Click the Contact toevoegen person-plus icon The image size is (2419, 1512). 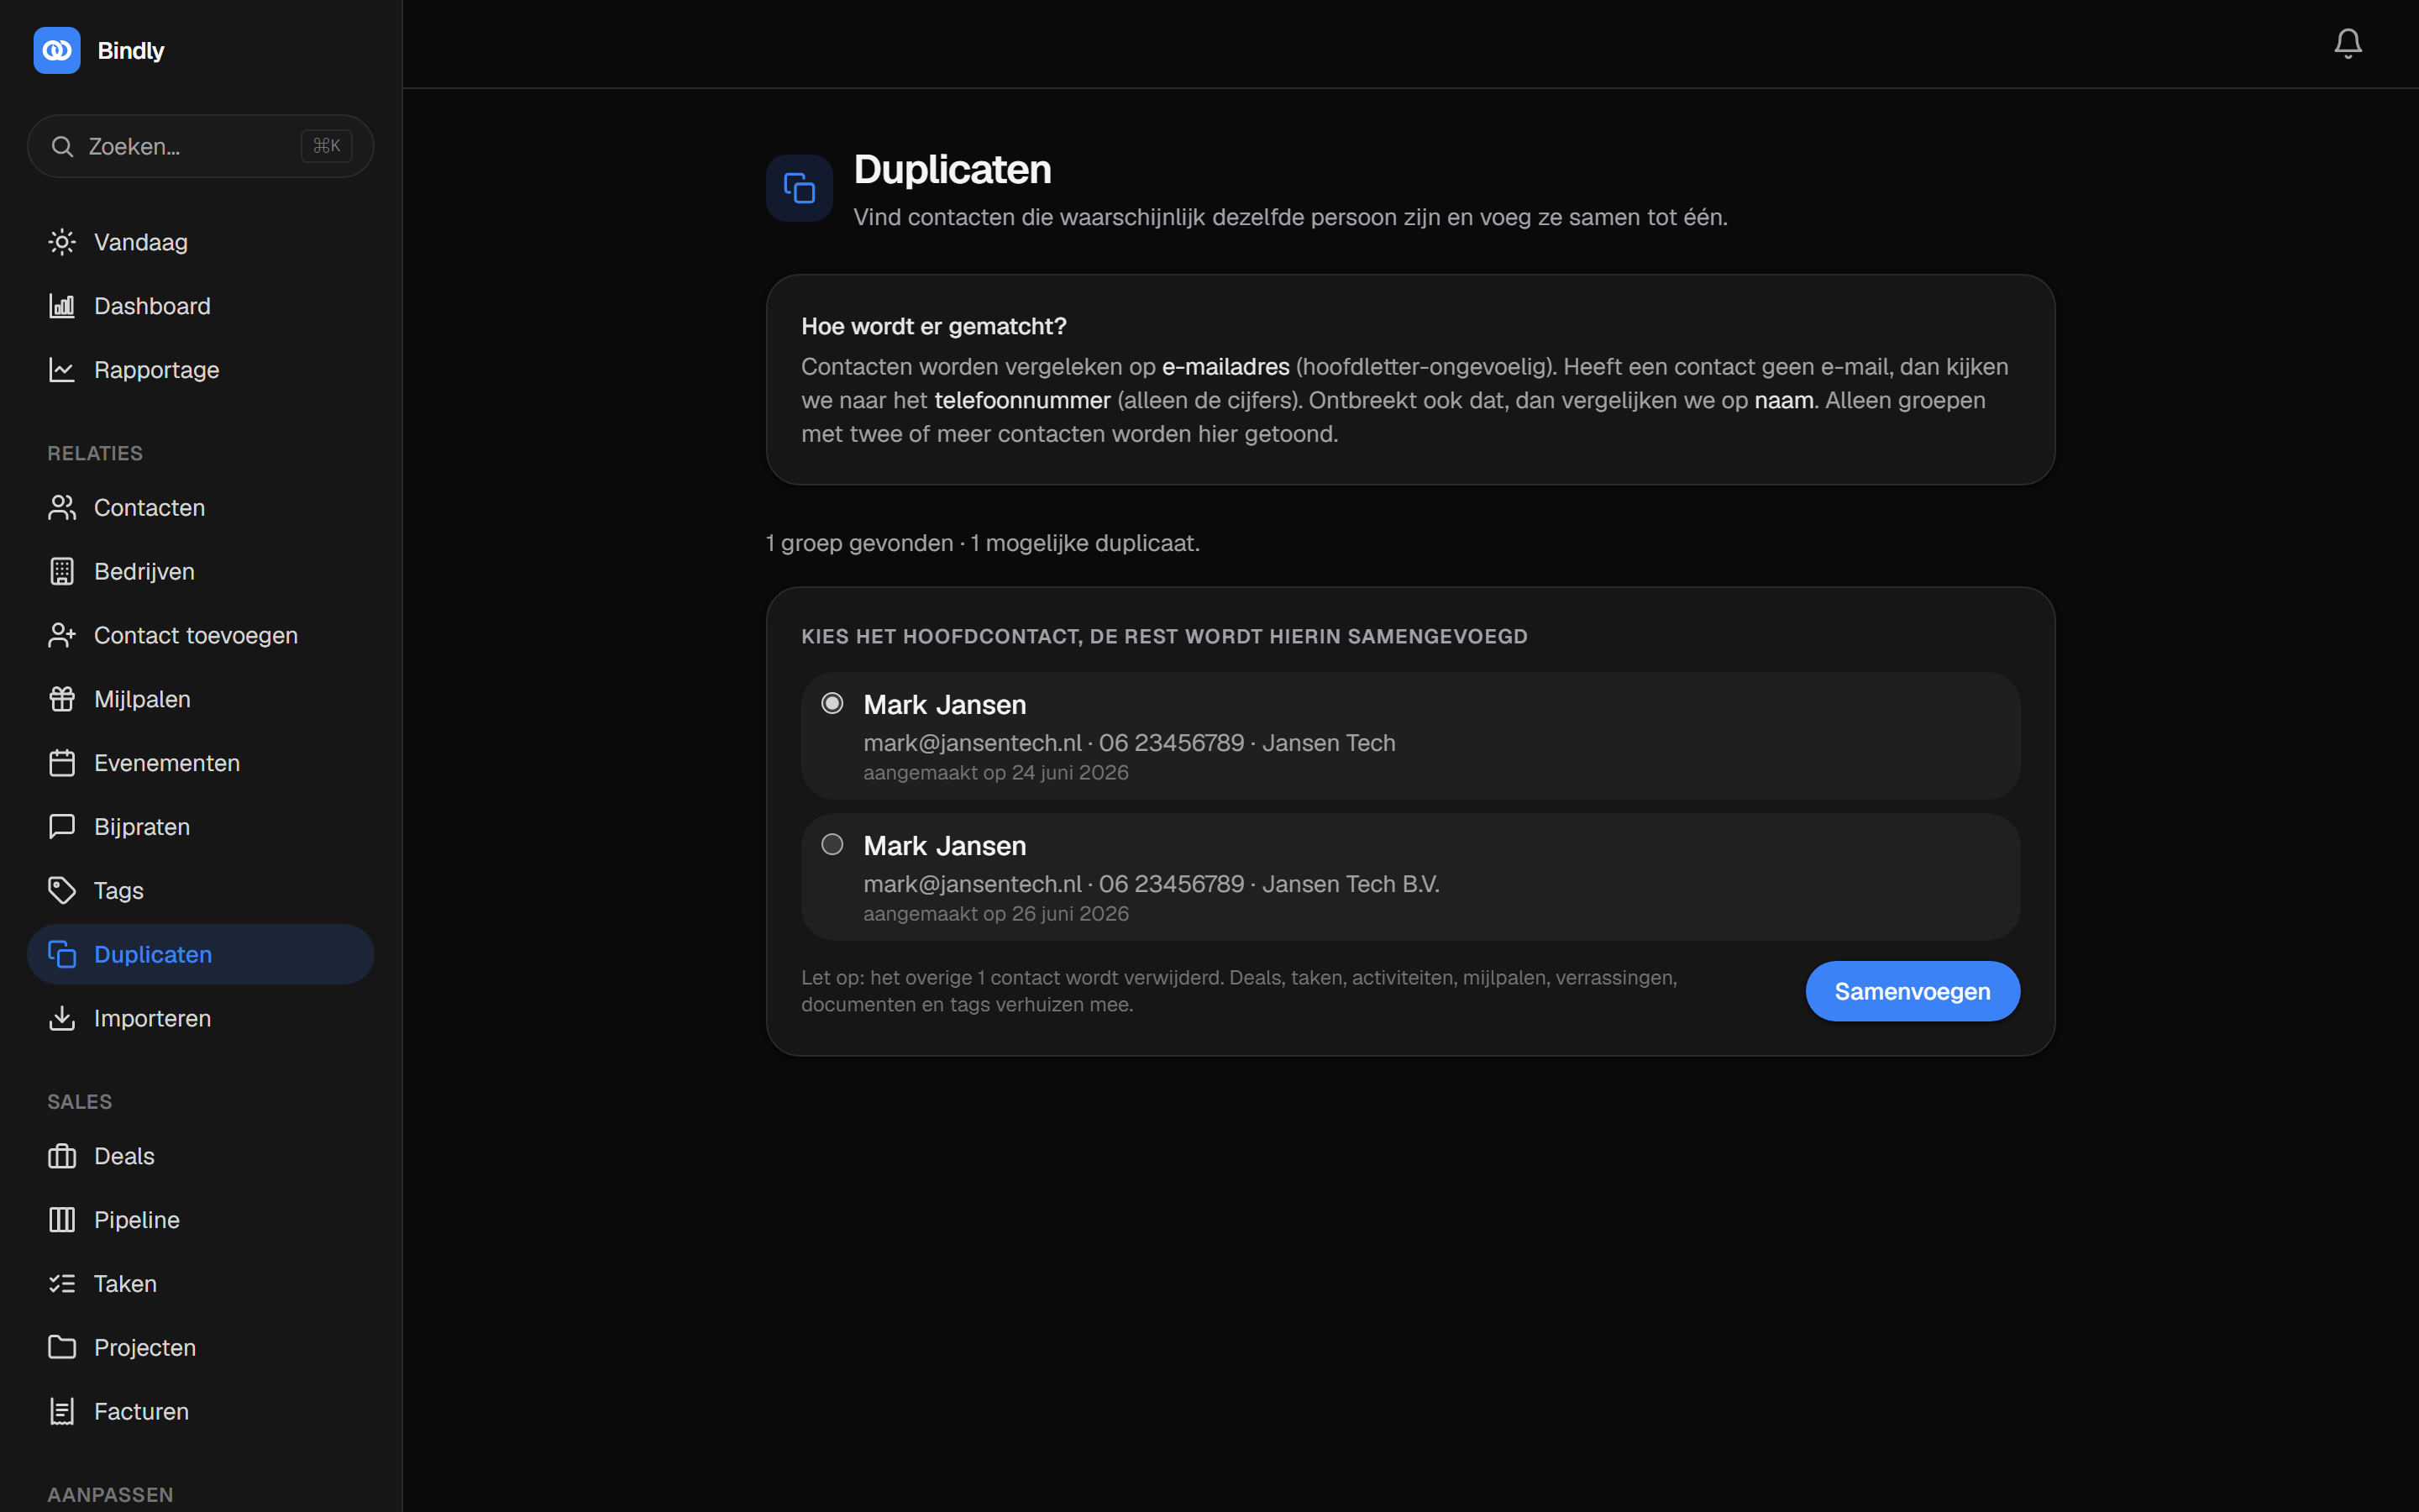pyautogui.click(x=62, y=636)
